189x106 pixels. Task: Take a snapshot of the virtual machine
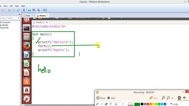[9, 10]
